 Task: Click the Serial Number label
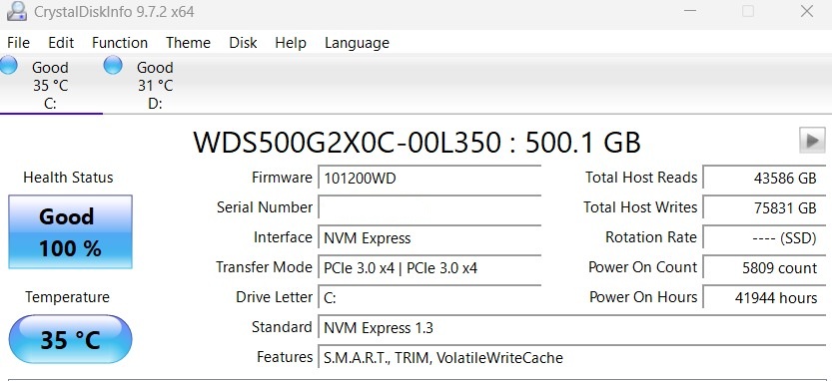265,207
